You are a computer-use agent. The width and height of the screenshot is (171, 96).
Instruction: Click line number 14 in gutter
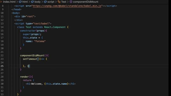coord(2,27)
